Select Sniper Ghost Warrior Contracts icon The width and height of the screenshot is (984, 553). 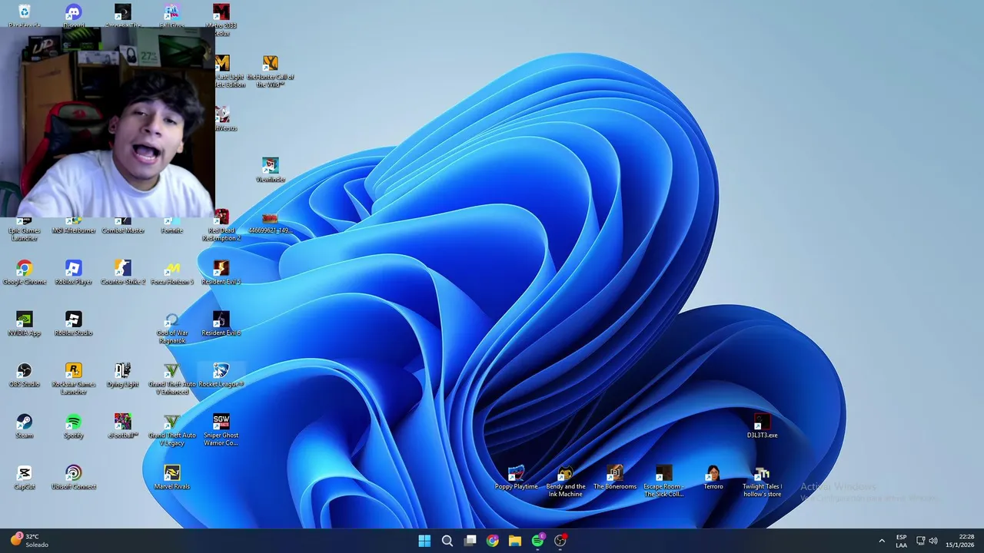pos(221,430)
